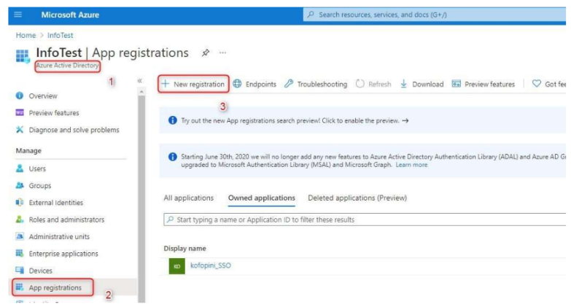
Task: Click the sidebar scrollbar up arrow
Action: 141,92
